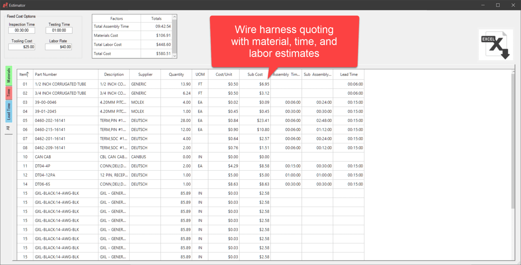
Task: Change the Tooling Cost value
Action: point(21,47)
